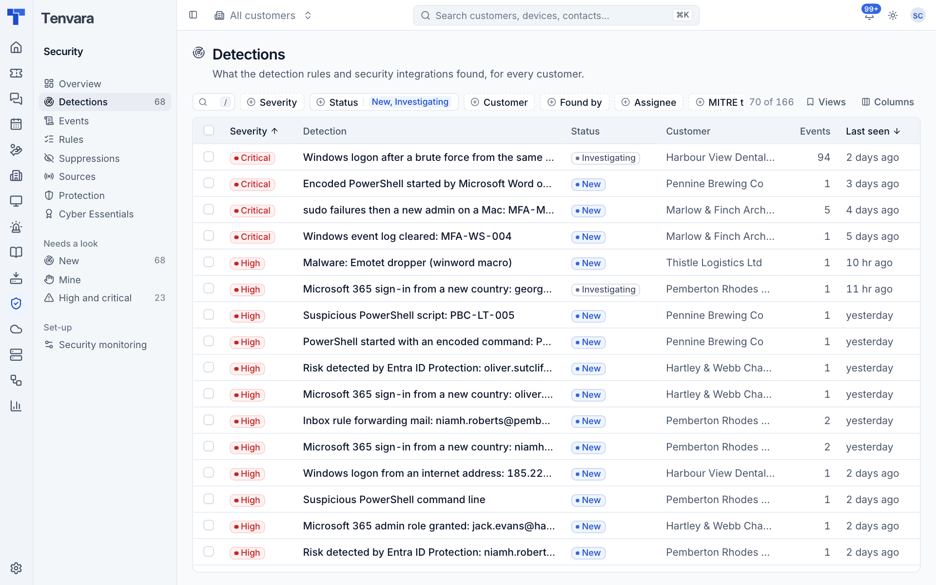Tick checkbox for Windows logon after brute force row

[209, 156]
